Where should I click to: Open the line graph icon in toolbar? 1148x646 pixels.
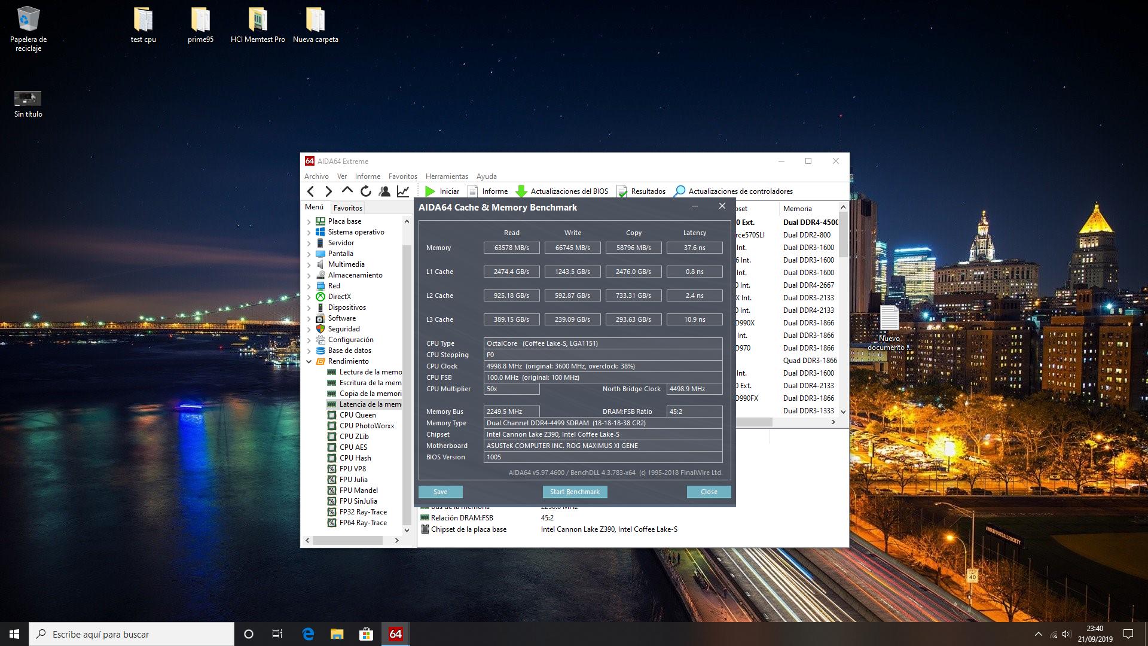click(403, 191)
